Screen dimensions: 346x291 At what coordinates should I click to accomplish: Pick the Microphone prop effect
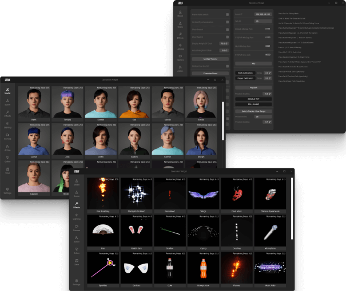(x=271, y=231)
